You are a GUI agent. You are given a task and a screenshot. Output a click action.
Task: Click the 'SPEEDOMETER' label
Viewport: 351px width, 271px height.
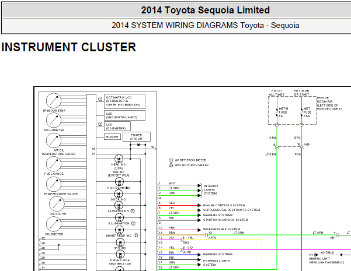[x=54, y=111]
